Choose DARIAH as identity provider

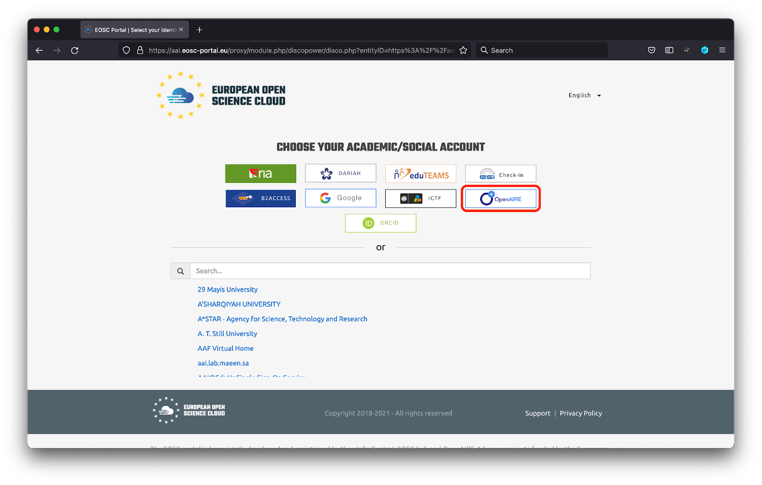(341, 173)
